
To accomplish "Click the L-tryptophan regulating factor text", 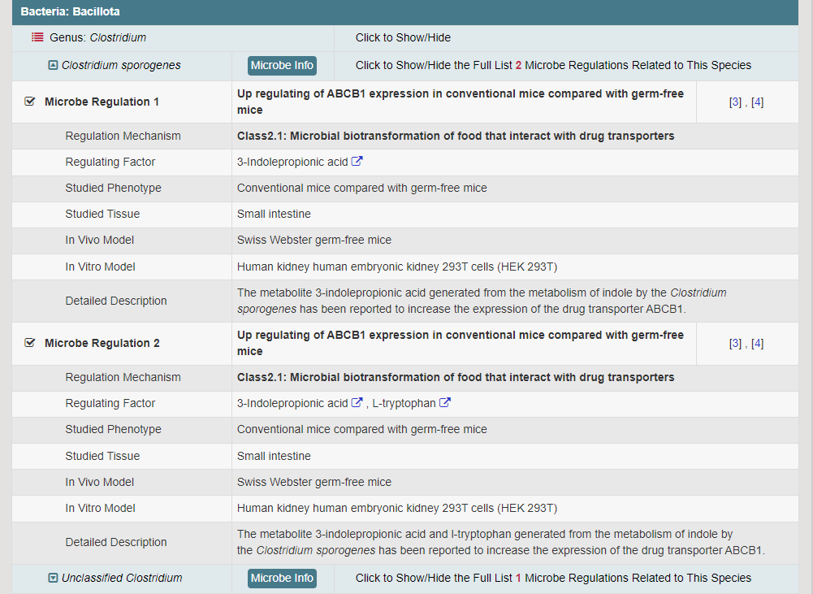I will point(404,403).
